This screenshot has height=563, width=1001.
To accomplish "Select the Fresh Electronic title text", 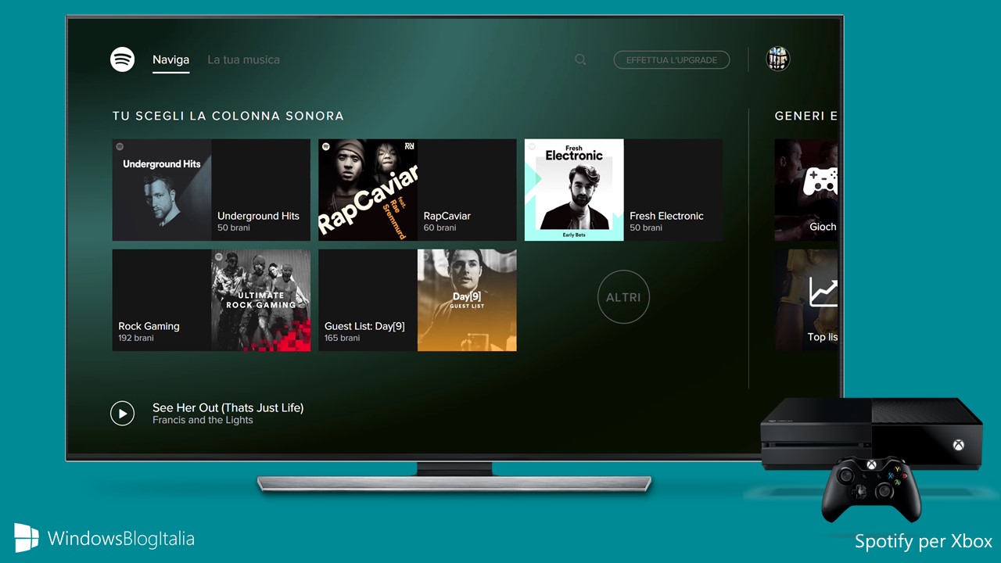I will (x=666, y=216).
